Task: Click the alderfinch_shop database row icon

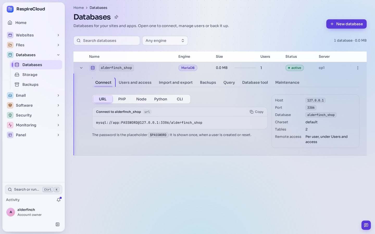Action: (x=93, y=68)
